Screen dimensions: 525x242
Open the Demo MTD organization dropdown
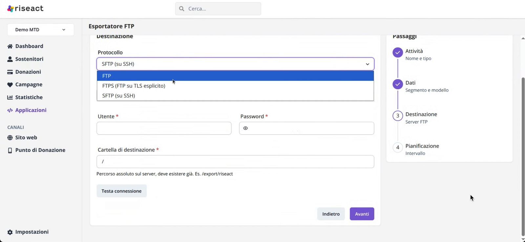click(x=41, y=29)
